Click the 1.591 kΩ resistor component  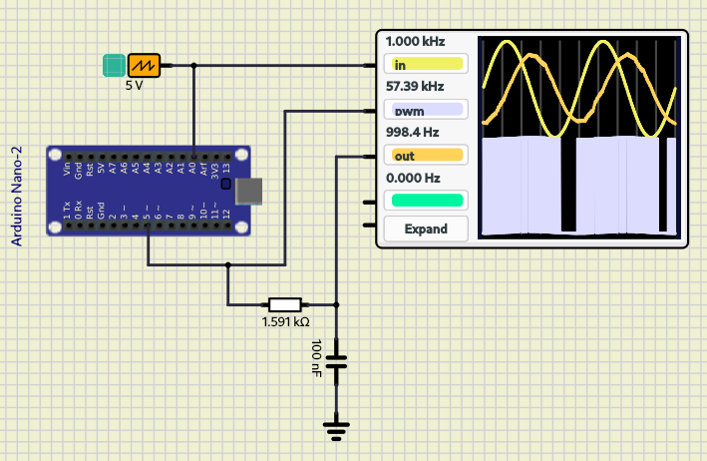pyautogui.click(x=285, y=304)
